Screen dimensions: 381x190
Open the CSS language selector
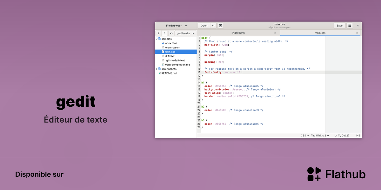[x=305, y=136]
